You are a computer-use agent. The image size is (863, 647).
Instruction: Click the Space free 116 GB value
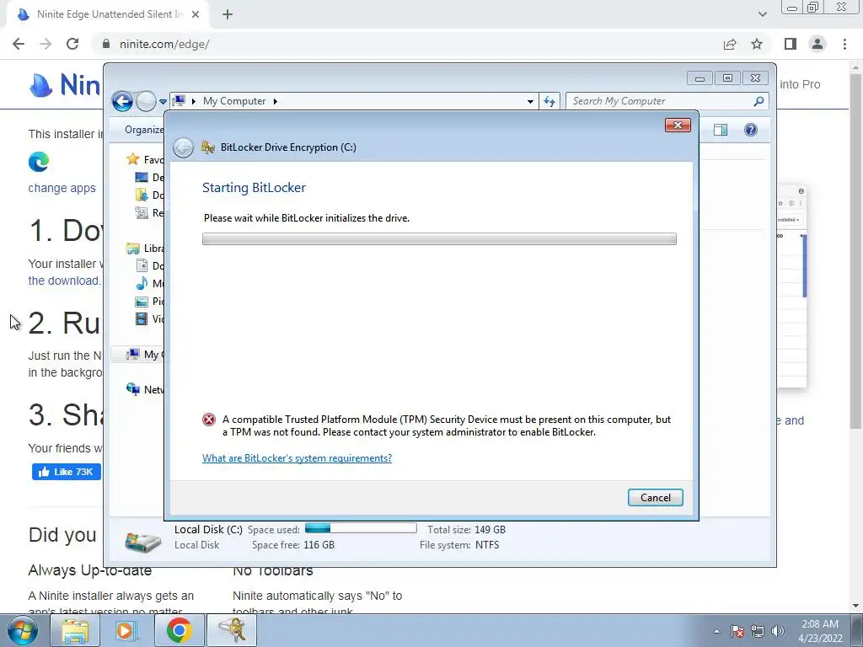tap(319, 545)
